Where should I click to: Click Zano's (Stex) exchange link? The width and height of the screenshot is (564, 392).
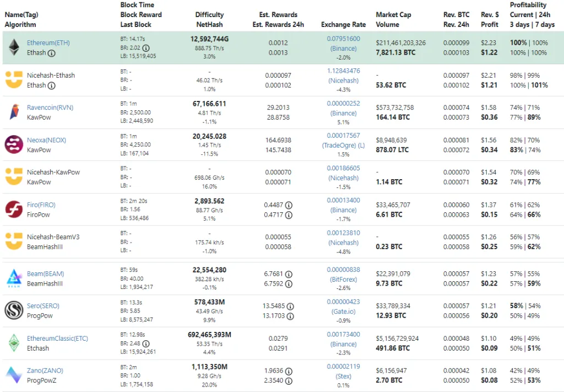click(343, 376)
